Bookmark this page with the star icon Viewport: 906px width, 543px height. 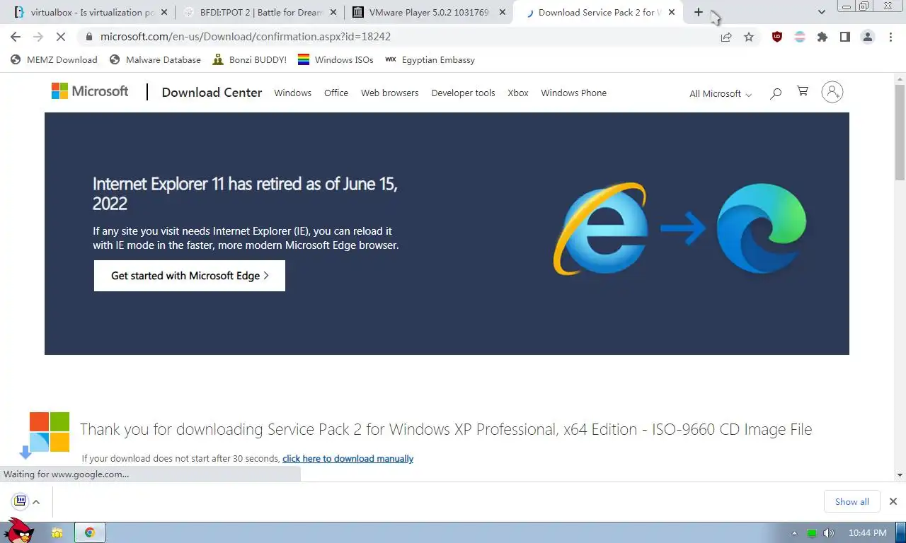(x=749, y=37)
